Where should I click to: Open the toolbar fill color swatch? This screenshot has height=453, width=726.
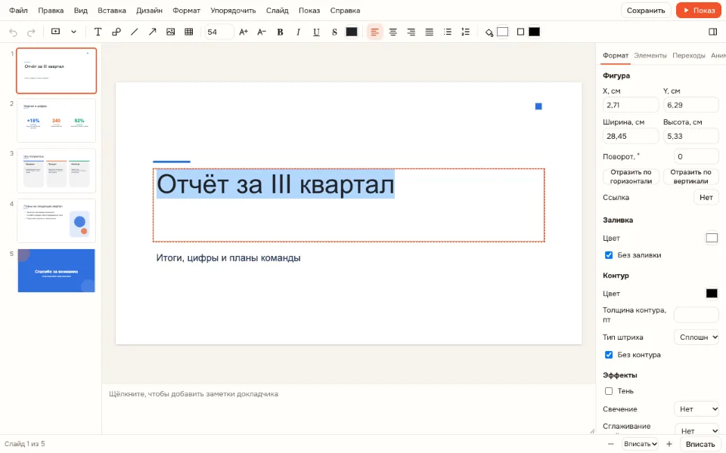pos(502,32)
